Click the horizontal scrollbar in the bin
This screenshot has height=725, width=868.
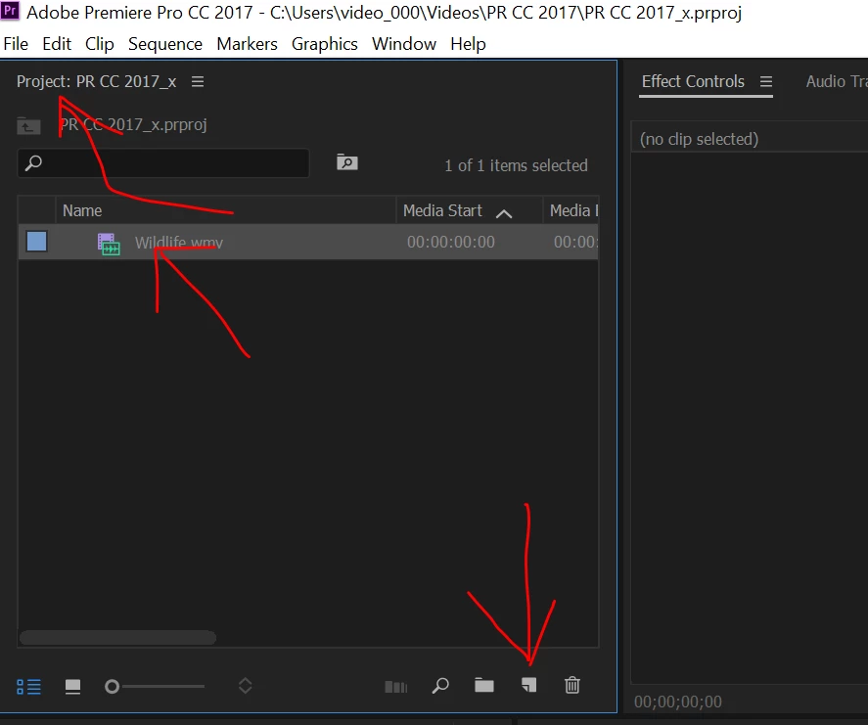pyautogui.click(x=117, y=638)
